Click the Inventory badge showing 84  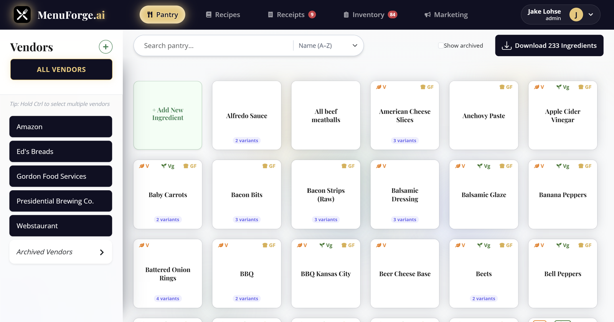392,15
